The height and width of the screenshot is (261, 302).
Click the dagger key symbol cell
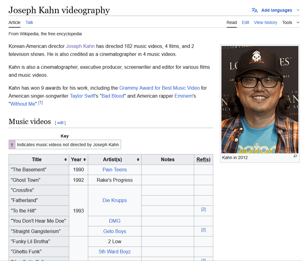click(12, 145)
